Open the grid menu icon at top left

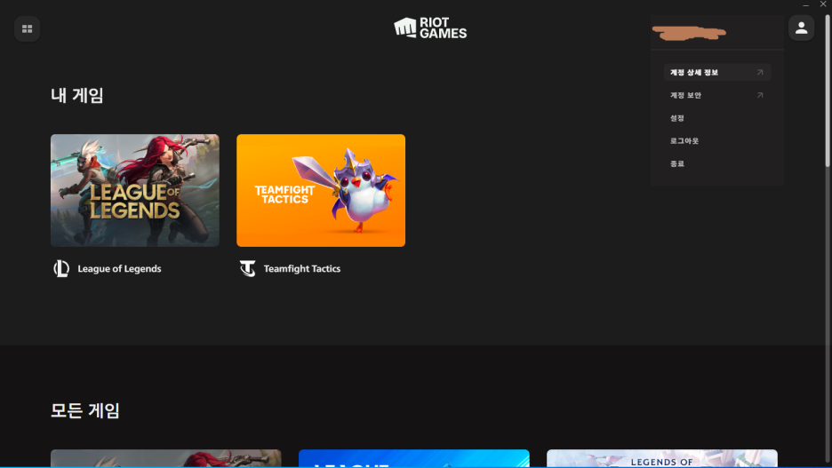point(27,28)
